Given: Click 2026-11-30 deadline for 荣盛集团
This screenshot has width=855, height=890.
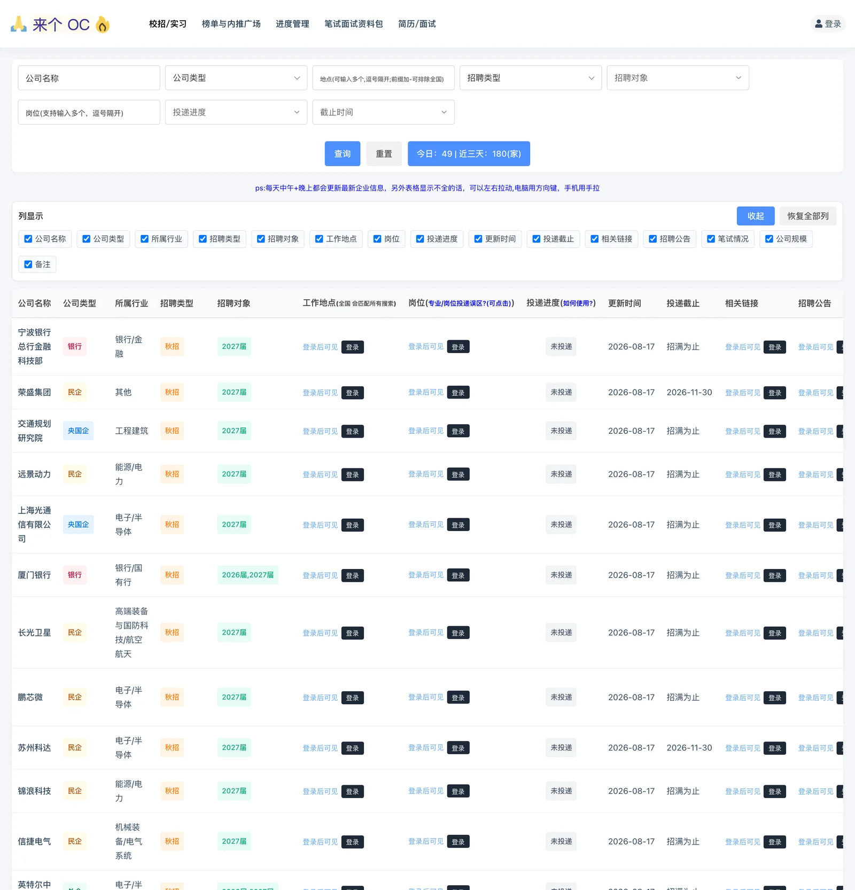Looking at the screenshot, I should [x=689, y=392].
